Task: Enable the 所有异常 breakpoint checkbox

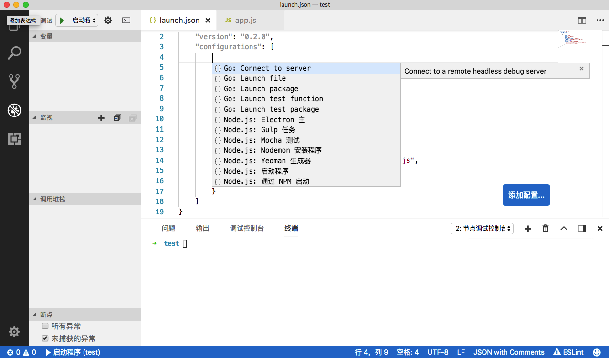Action: [x=45, y=326]
